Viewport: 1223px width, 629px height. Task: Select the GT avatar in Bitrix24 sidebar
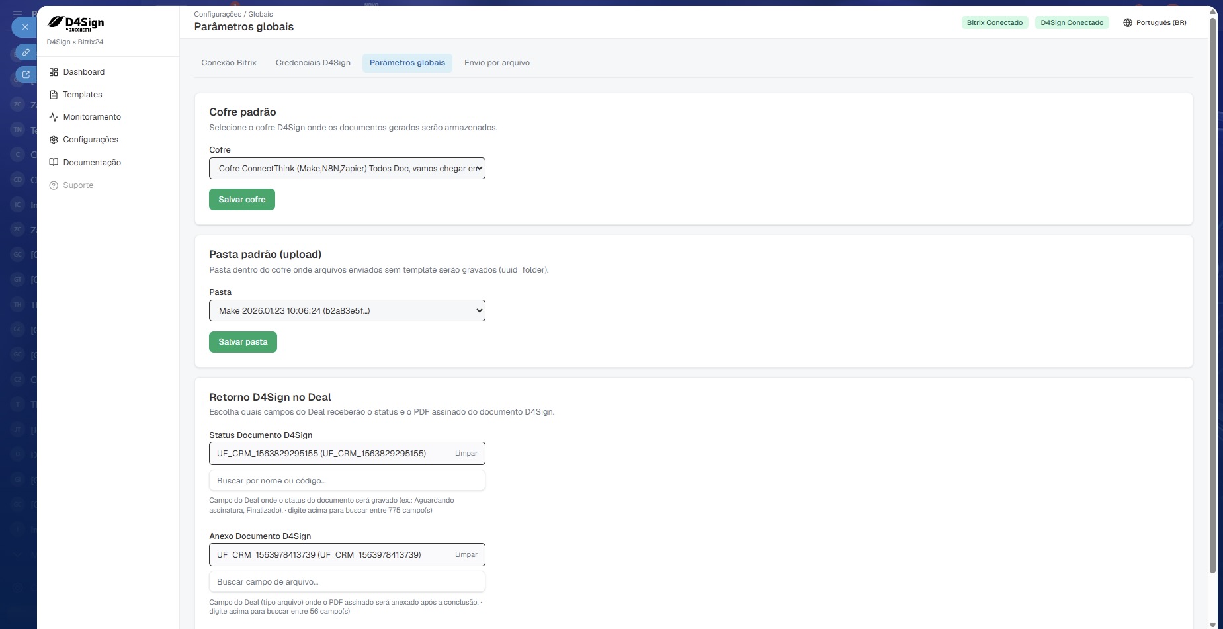point(18,280)
